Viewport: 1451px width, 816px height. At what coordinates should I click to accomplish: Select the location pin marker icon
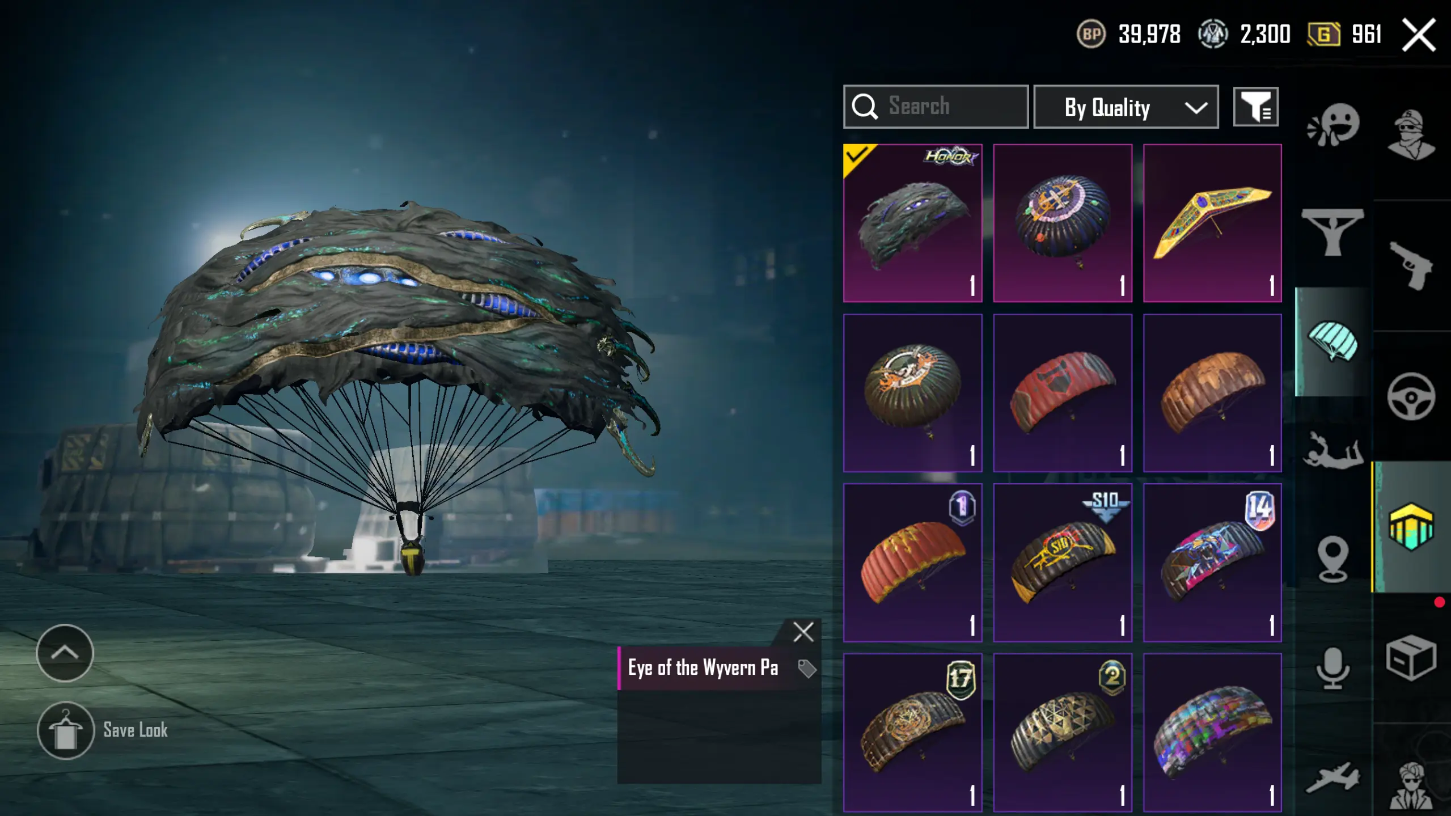(1332, 559)
